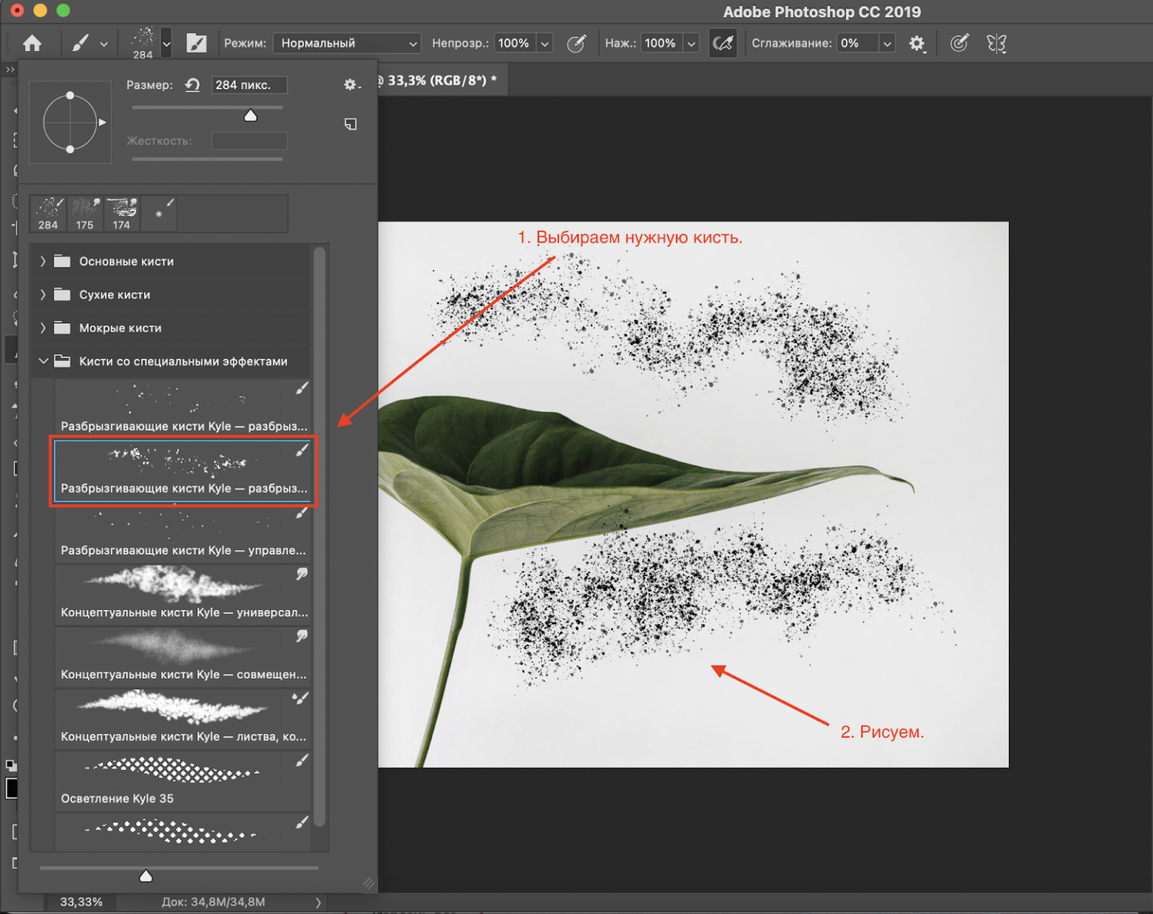Click the Home icon in options bar
Viewport: 1153px width, 914px height.
[32, 44]
